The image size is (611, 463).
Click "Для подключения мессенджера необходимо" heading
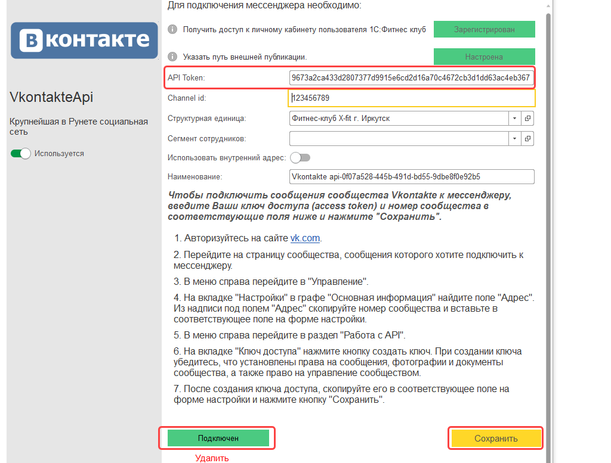(264, 5)
